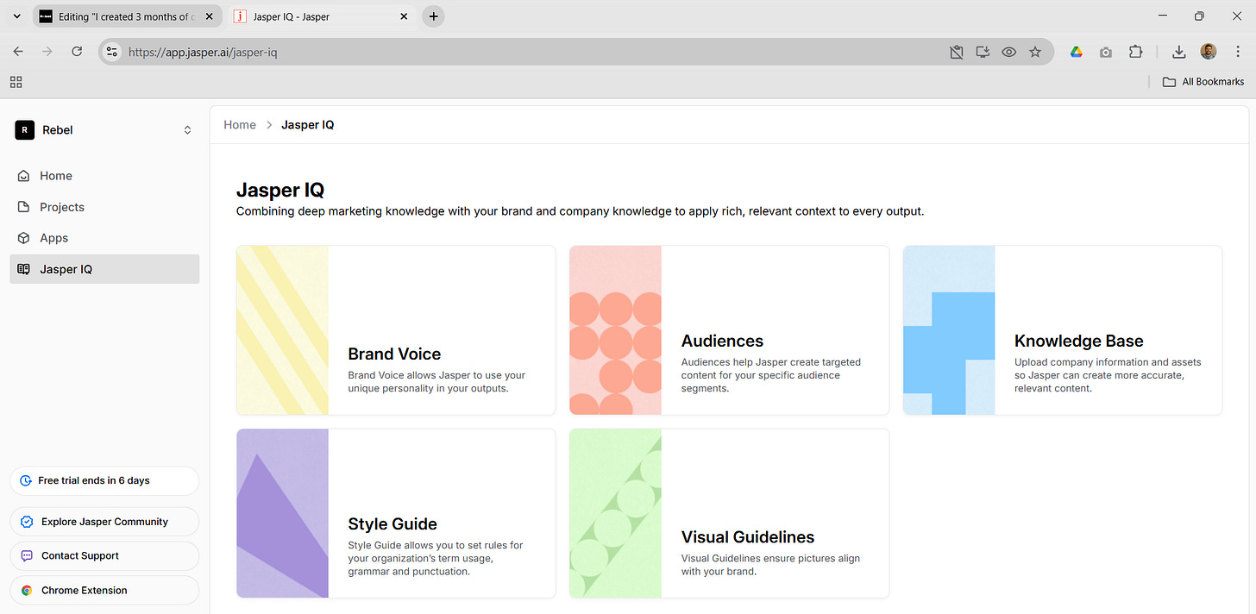Reload the Jasper page
Screen dimensions: 1256x614
(77, 52)
